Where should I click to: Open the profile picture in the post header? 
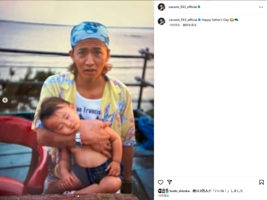coord(161,7)
